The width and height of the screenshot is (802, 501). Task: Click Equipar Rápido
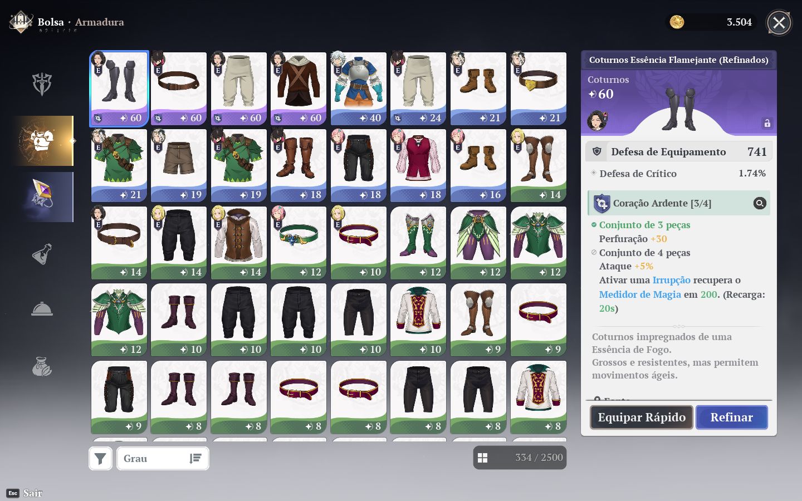642,417
